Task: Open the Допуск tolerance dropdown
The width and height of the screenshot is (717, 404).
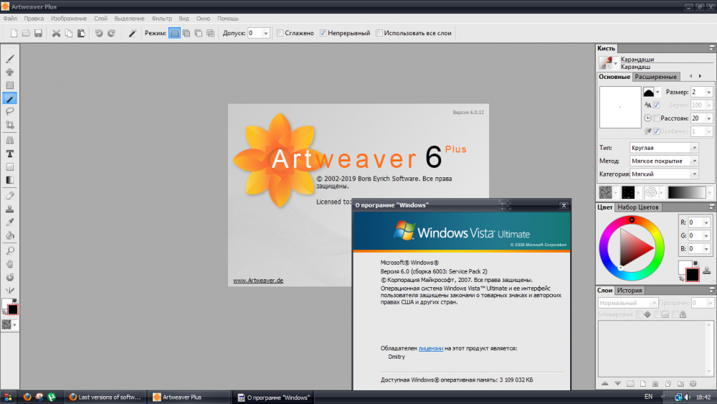Action: (x=266, y=33)
